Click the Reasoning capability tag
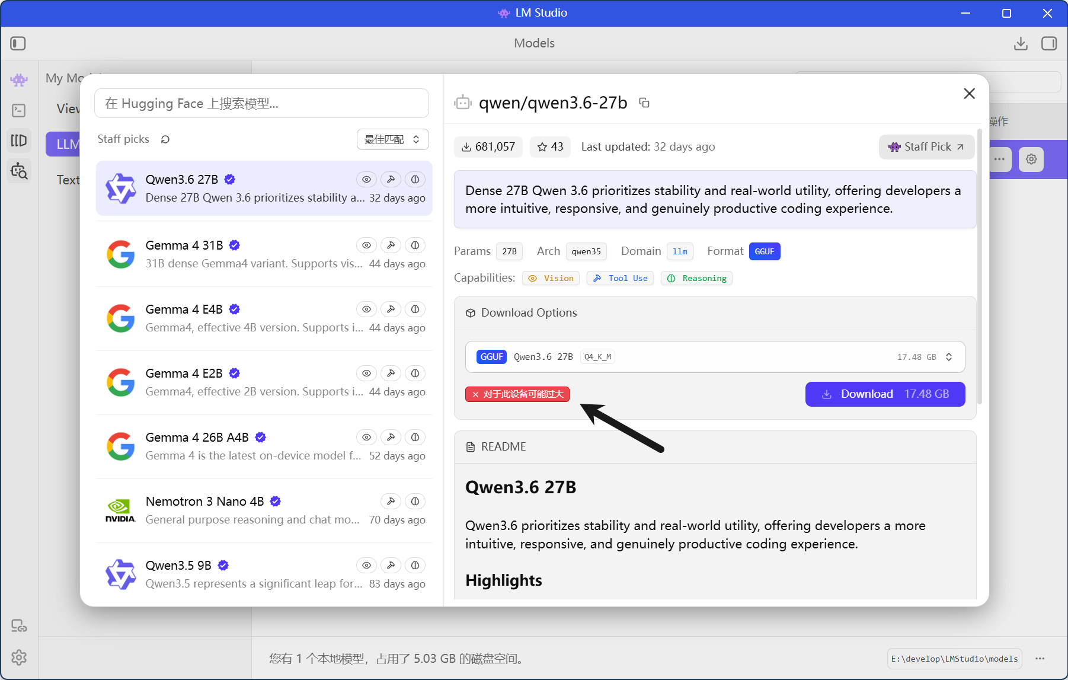The height and width of the screenshot is (680, 1068). [x=696, y=278]
